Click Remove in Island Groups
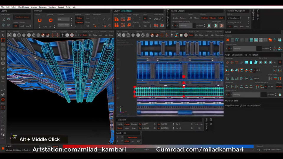The width and height of the screenshot is (283, 159). [183, 18]
